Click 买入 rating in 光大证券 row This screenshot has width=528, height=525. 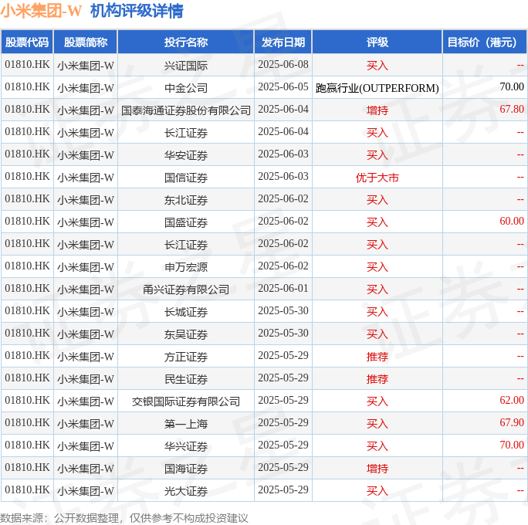coord(377,491)
